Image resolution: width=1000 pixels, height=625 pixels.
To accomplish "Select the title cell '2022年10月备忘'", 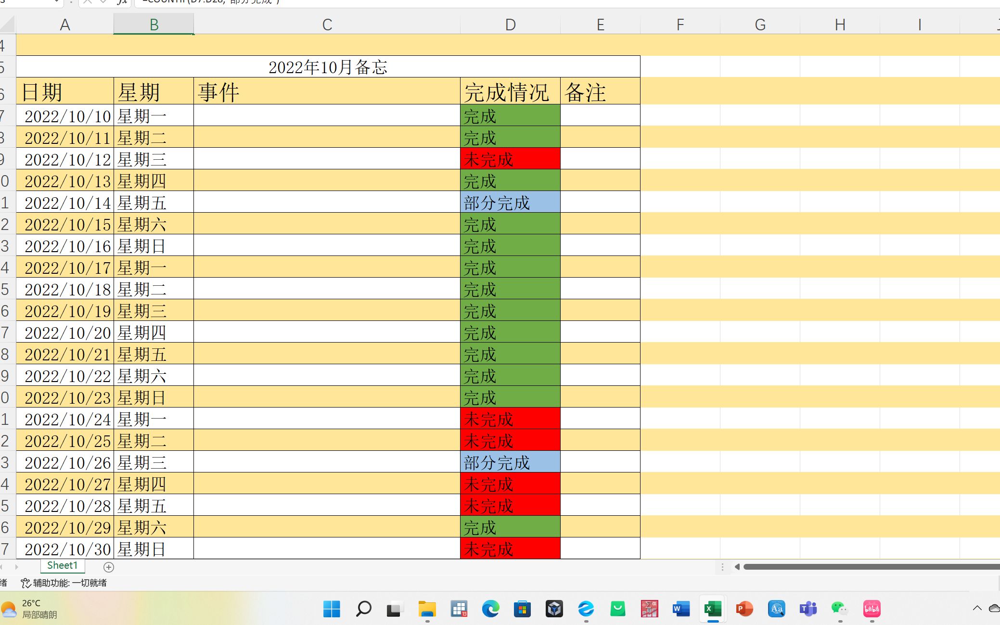I will click(328, 67).
